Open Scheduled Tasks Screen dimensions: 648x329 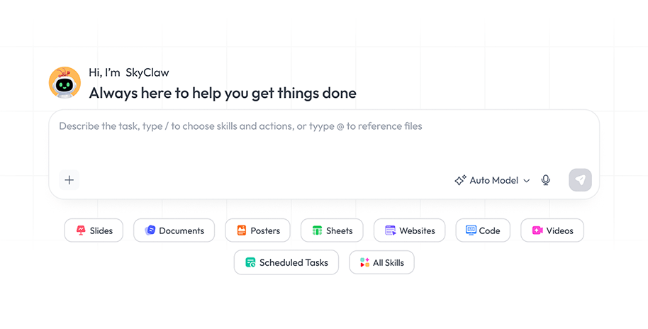(x=286, y=262)
